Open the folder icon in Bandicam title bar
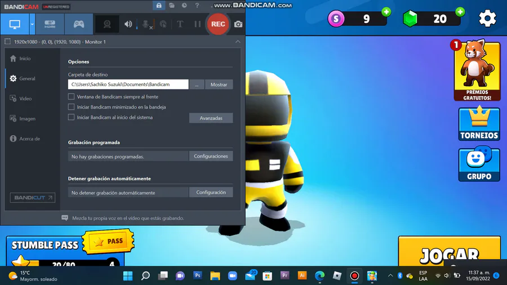This screenshot has height=285, width=507. click(172, 6)
